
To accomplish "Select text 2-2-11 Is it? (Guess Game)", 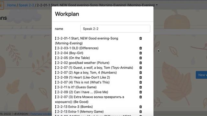I will tap(77, 87).
